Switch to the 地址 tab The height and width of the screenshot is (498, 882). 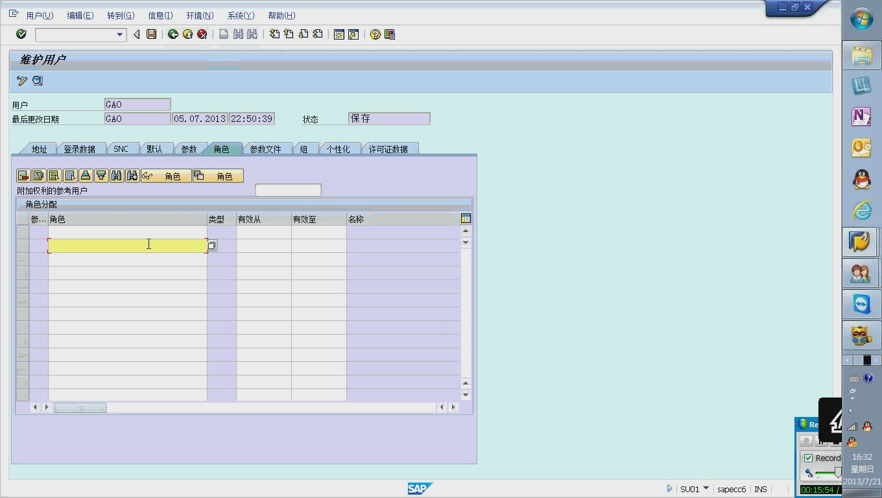coord(39,149)
